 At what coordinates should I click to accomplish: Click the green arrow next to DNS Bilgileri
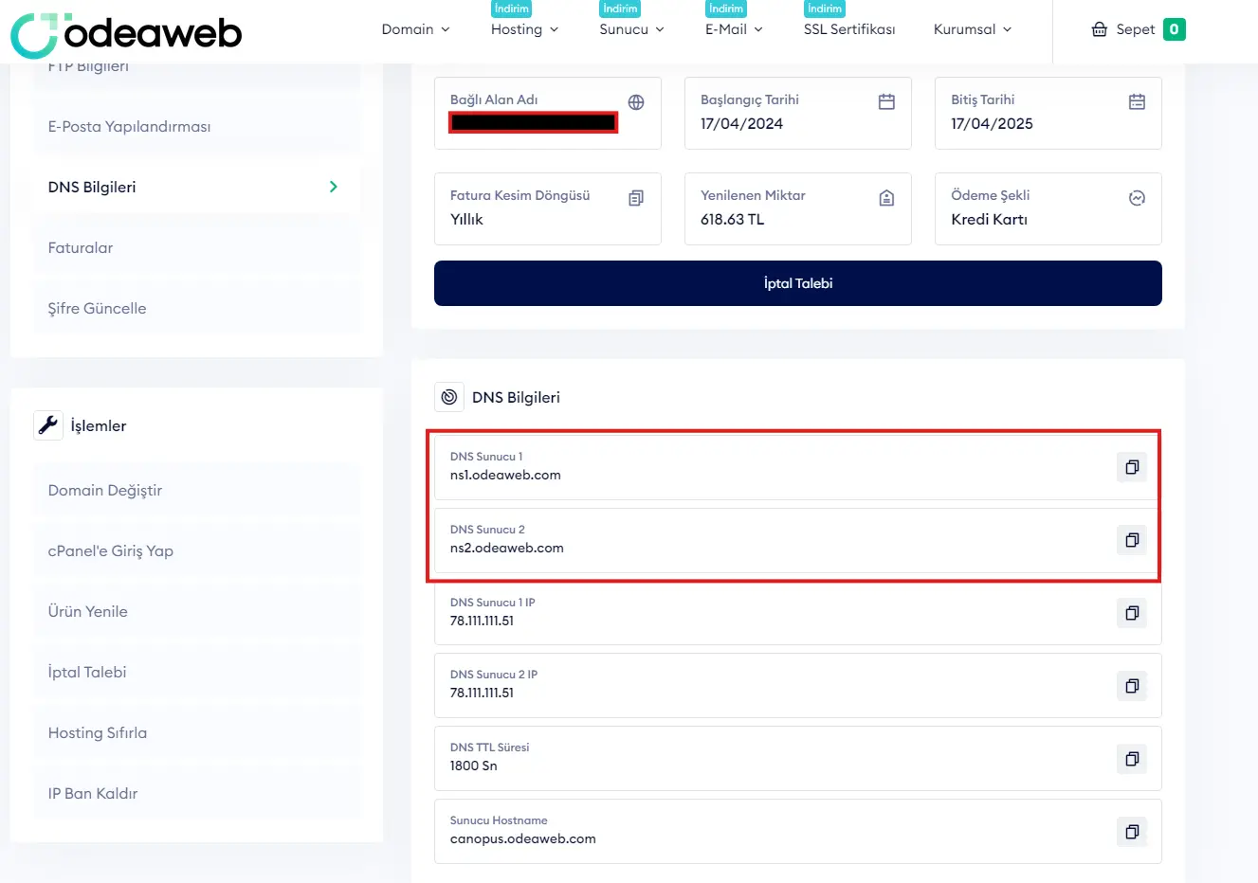tap(333, 187)
